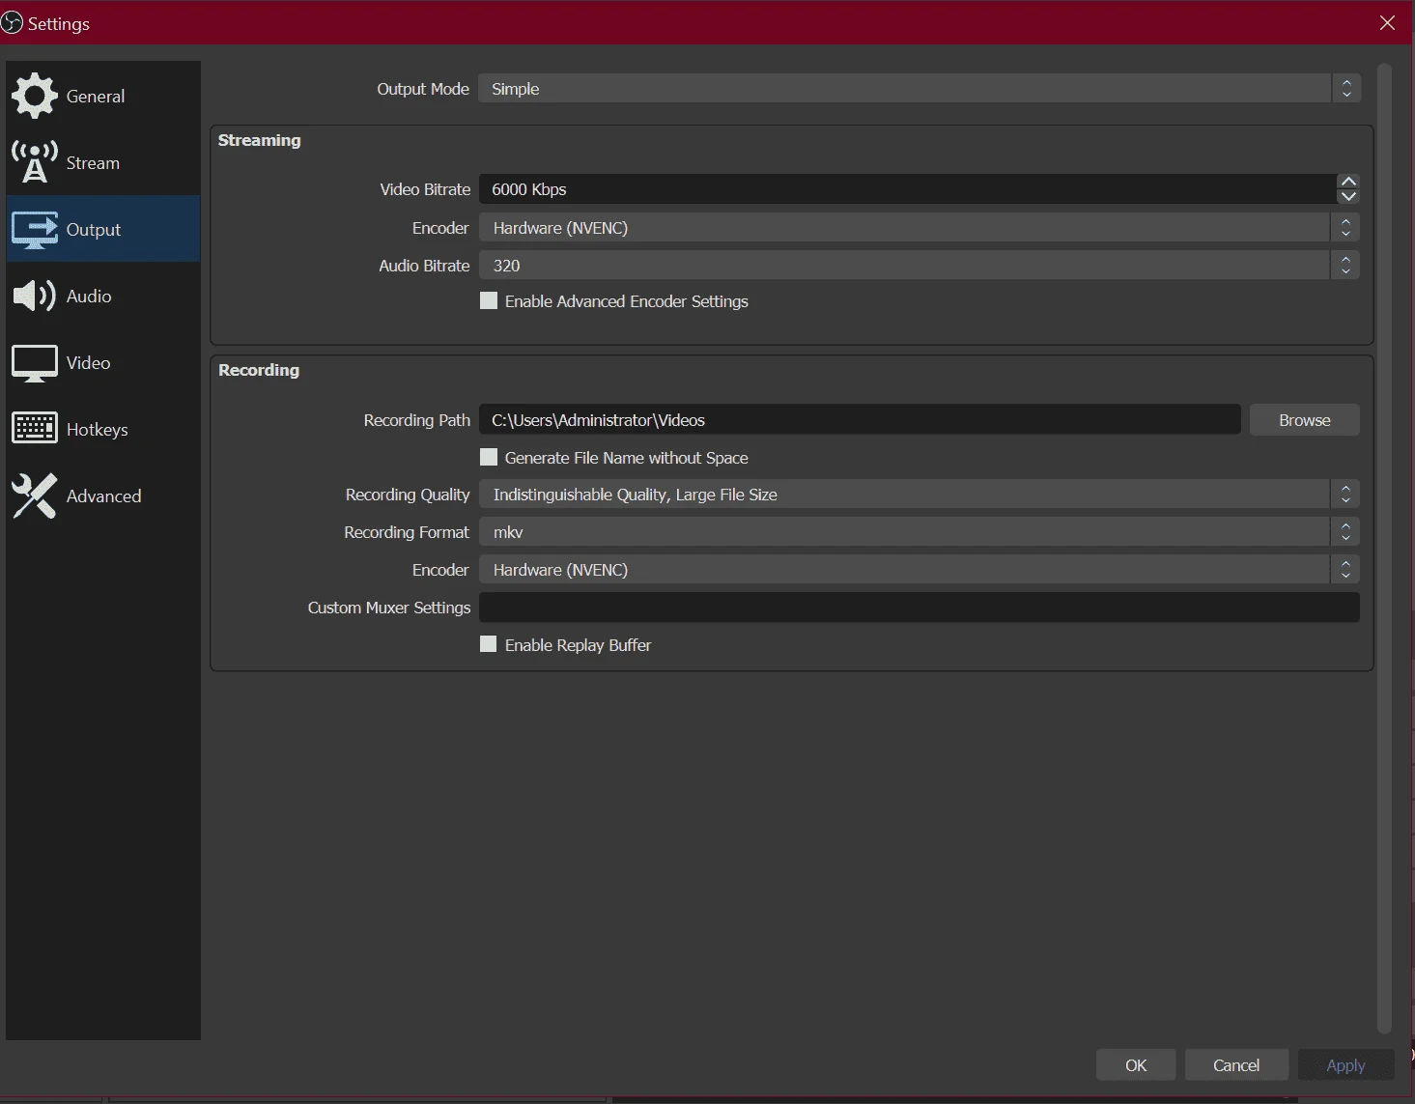Click the Streaming group heading
This screenshot has height=1104, width=1415.
click(x=260, y=140)
